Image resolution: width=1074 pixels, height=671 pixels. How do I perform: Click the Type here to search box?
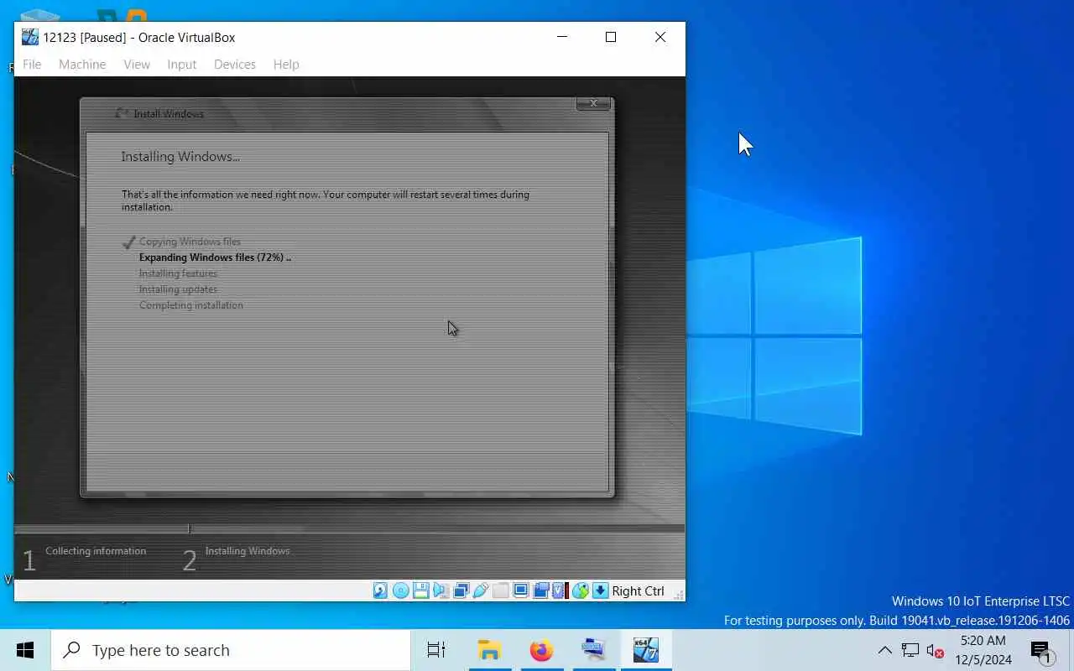tap(231, 650)
